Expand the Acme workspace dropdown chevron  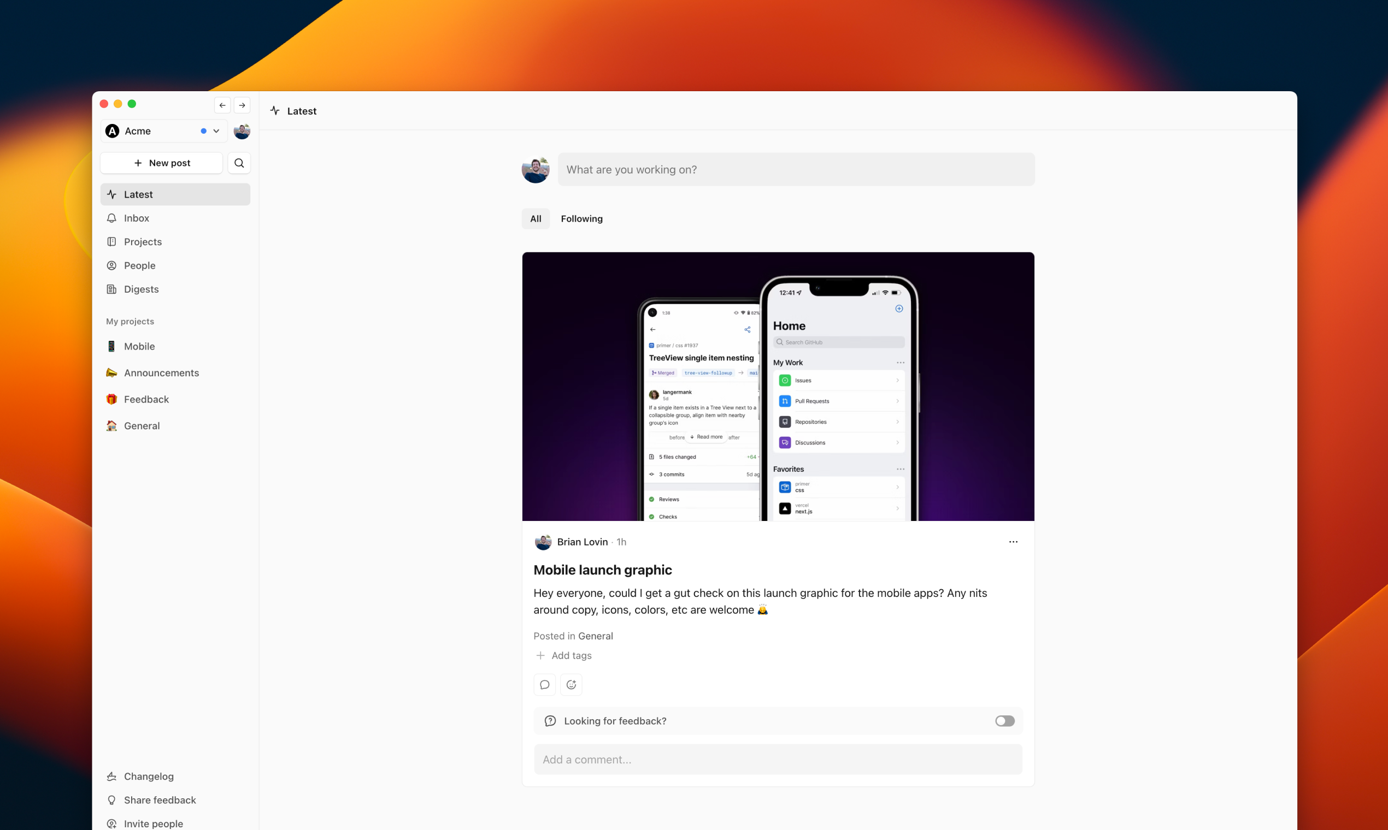(216, 131)
